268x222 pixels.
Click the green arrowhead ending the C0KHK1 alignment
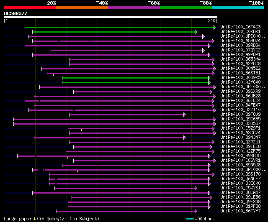pos(196,32)
